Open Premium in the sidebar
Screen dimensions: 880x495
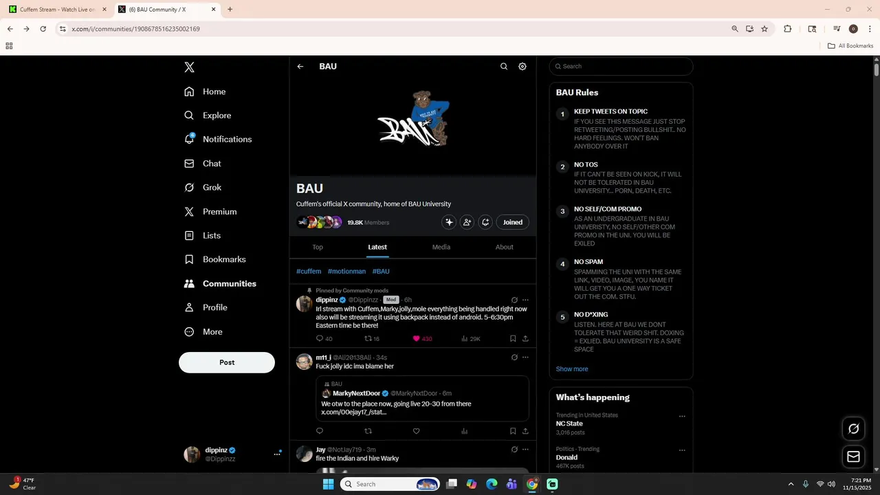click(210, 212)
